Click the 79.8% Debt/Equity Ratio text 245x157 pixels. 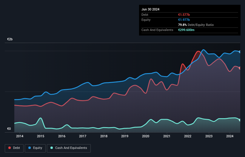pyautogui.click(x=196, y=25)
